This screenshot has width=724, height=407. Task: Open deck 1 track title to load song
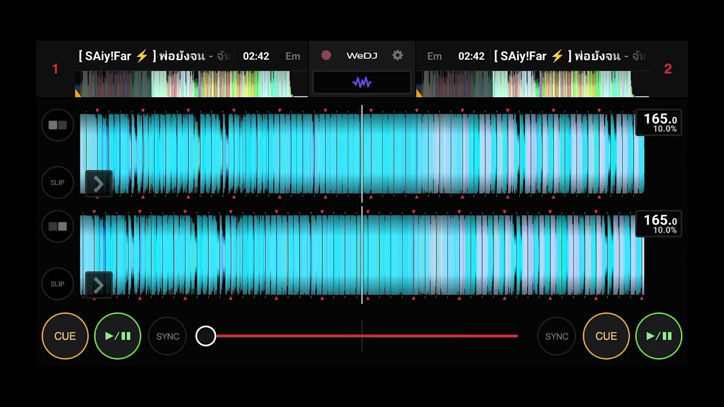point(154,56)
